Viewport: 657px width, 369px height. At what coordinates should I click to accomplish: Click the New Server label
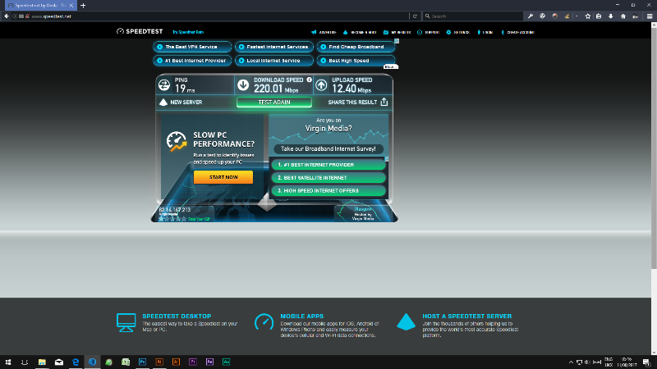pos(186,102)
